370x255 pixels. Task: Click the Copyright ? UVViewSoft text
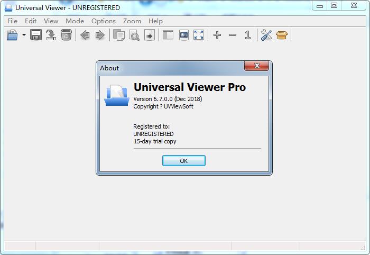[163, 106]
